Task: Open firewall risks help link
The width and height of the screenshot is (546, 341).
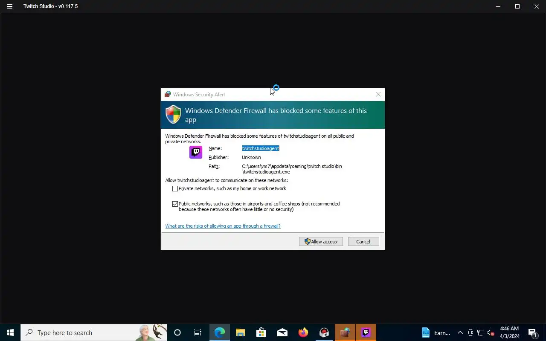Action: point(223,226)
